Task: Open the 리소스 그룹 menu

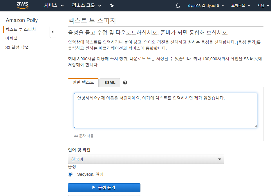Action: (86, 6)
